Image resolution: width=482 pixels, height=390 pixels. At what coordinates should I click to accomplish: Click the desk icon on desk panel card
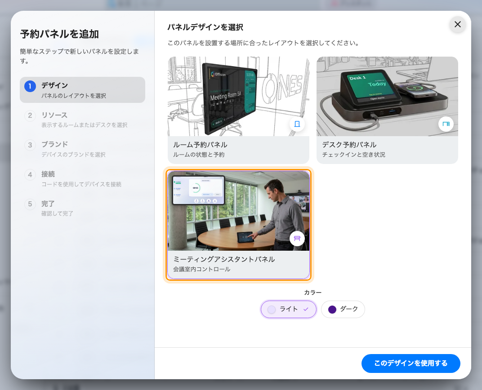446,124
